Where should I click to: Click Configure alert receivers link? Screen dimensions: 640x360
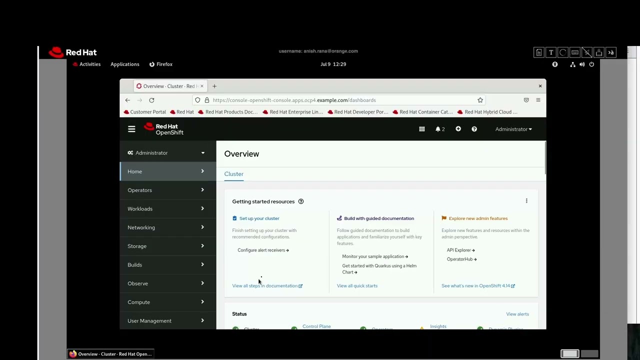(x=263, y=250)
